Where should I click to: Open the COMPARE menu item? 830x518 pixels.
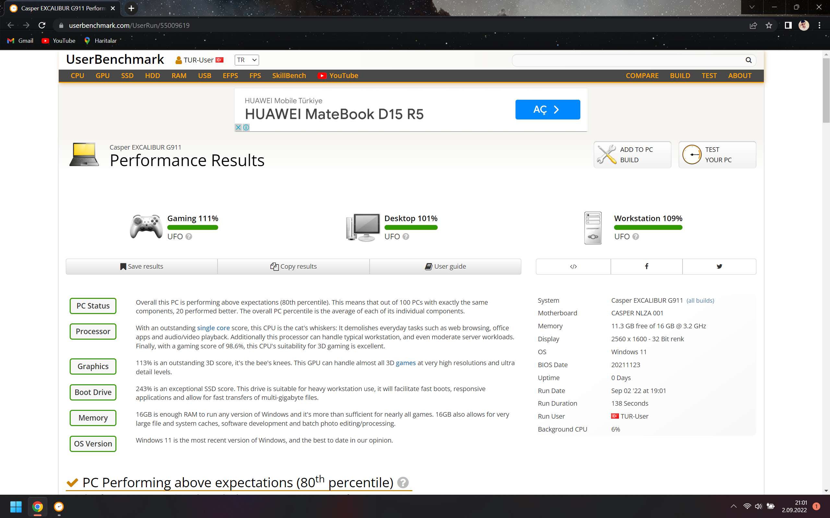point(642,75)
